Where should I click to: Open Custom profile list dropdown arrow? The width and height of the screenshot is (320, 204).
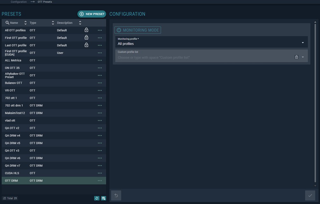click(x=303, y=57)
